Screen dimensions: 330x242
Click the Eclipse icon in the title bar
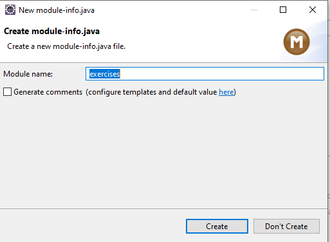[10, 10]
